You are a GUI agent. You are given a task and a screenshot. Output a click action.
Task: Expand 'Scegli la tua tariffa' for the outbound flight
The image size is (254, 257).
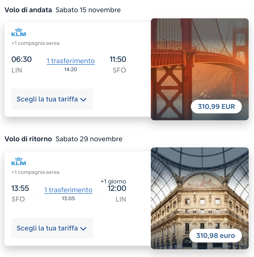pos(52,99)
